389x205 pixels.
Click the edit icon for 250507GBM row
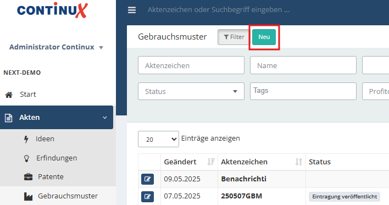pyautogui.click(x=147, y=197)
